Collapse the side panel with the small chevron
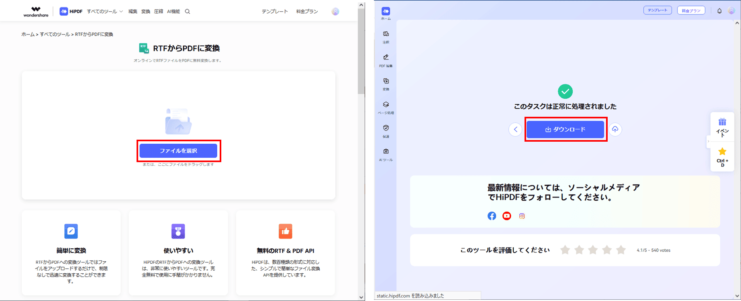Screen dimensions: 741x301 pos(708,141)
